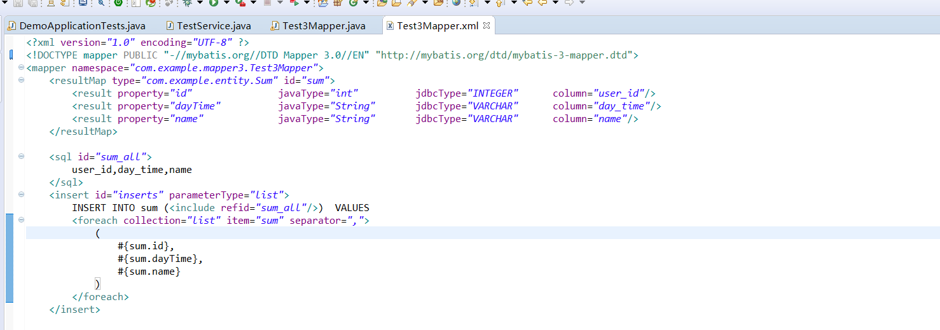Collapse the foreach element fold marker

[x=22, y=220]
